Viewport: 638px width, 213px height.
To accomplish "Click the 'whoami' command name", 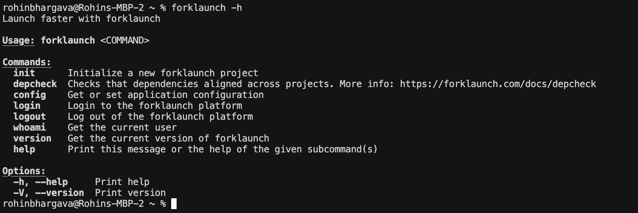I will (x=30, y=127).
